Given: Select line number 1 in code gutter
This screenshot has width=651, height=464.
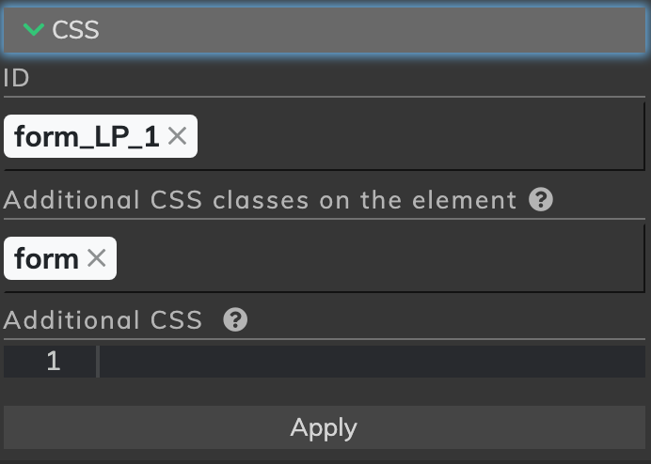Looking at the screenshot, I should (53, 361).
